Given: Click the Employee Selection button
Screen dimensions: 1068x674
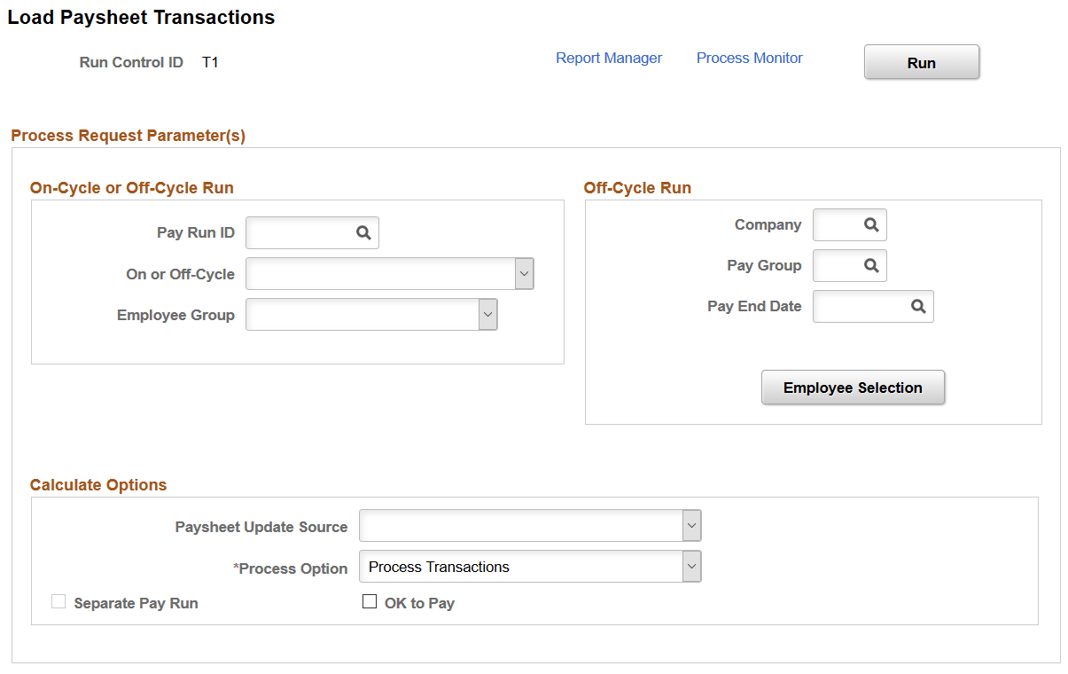Looking at the screenshot, I should click(852, 388).
